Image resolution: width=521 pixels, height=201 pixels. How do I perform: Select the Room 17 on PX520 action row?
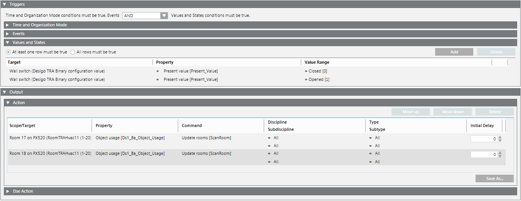pyautogui.click(x=50, y=138)
